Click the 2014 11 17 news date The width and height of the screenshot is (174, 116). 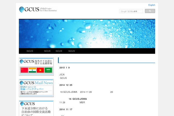coord(66,109)
